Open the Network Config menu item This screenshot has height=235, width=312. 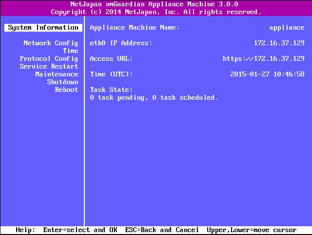click(51, 43)
